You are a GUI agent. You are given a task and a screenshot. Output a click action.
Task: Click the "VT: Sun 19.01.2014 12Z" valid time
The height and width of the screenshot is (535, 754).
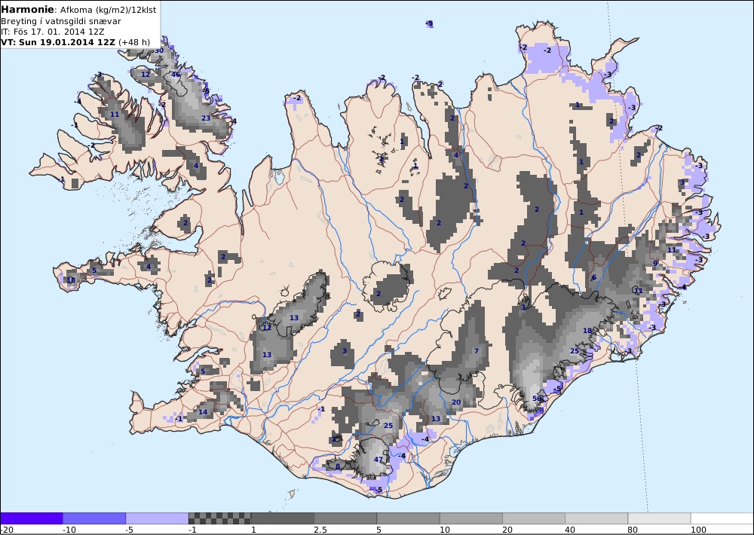(x=58, y=42)
